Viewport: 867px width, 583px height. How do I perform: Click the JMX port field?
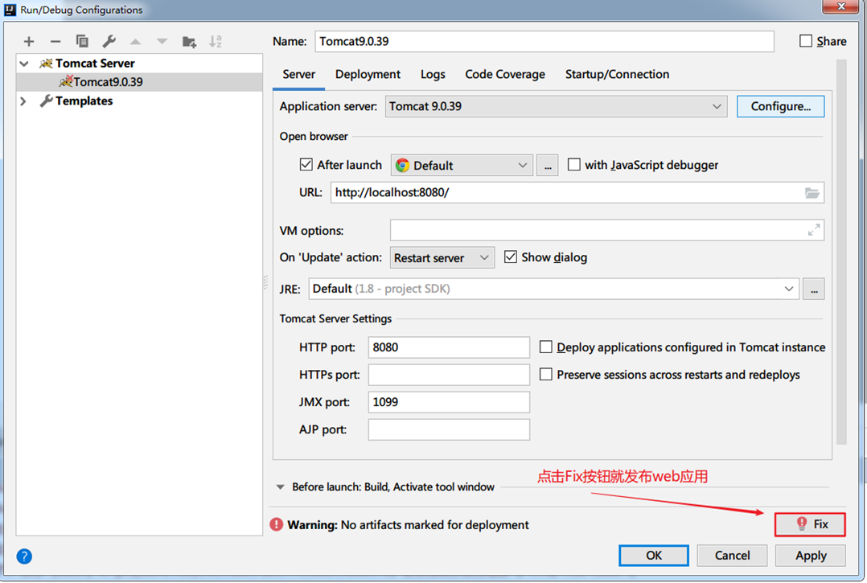[449, 402]
